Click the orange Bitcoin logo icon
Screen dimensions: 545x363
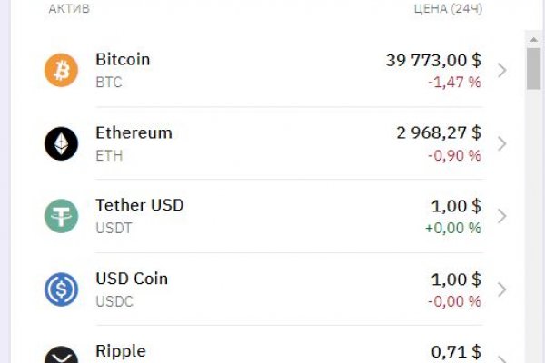(x=62, y=70)
